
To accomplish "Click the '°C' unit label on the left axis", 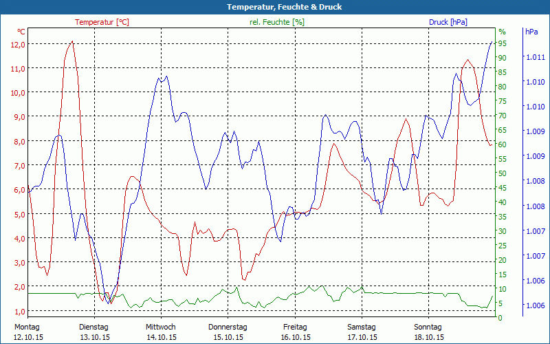I will 21,32.
